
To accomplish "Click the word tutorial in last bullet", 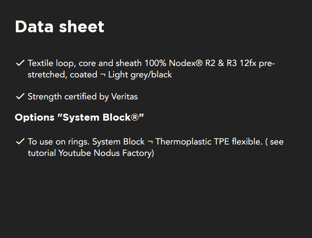I will (42, 153).
